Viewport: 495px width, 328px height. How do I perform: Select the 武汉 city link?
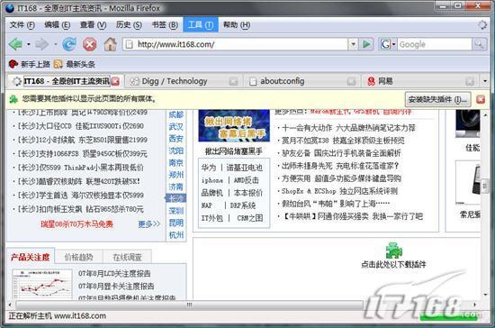pyautogui.click(x=175, y=127)
